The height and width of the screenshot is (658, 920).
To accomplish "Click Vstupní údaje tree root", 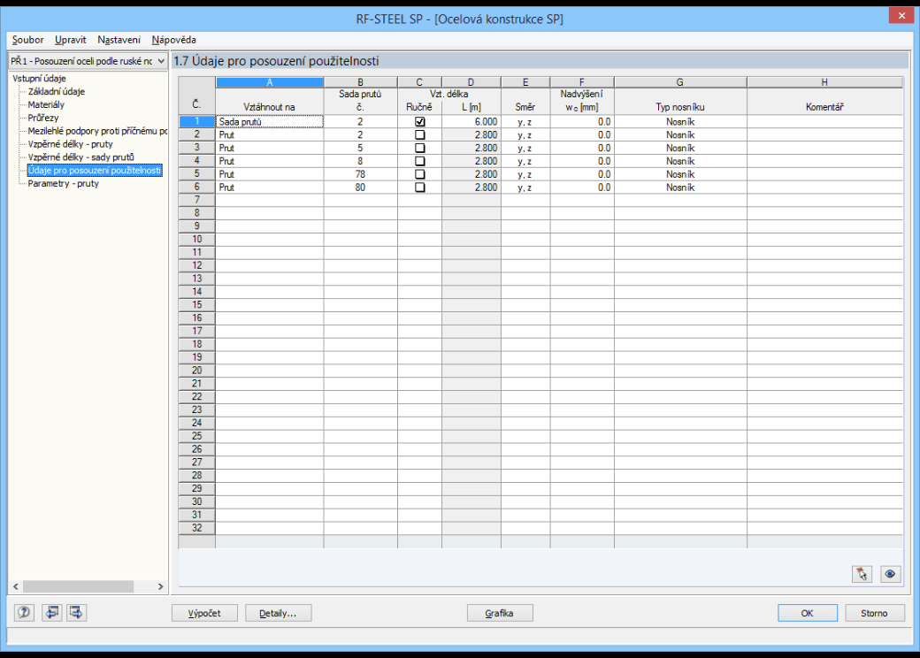I will tap(39, 79).
